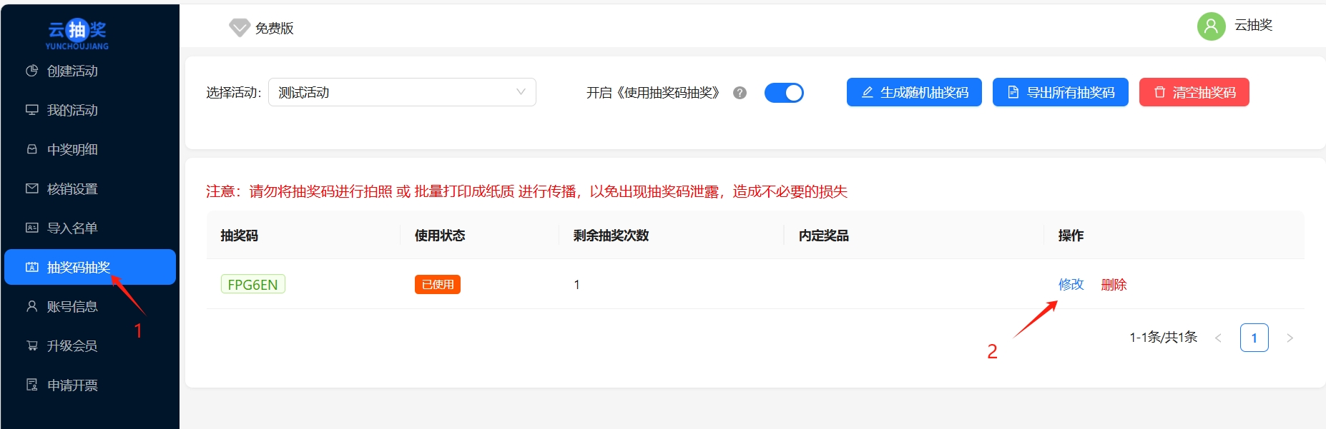The width and height of the screenshot is (1326, 429).
Task: Click the 免费版 version label
Action: [275, 29]
